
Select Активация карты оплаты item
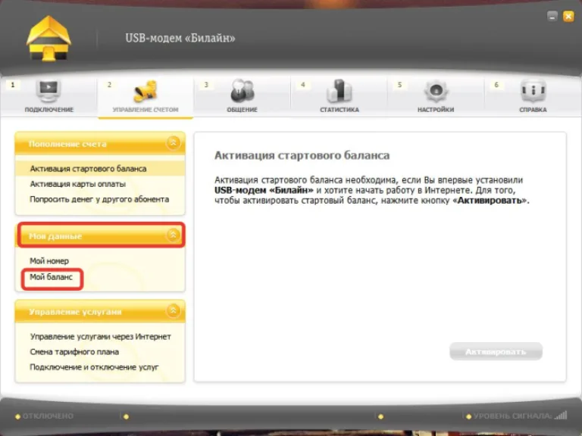77,184
